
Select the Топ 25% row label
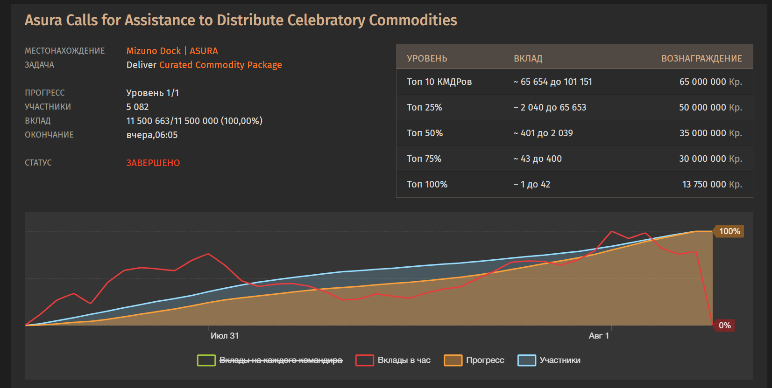(x=424, y=107)
